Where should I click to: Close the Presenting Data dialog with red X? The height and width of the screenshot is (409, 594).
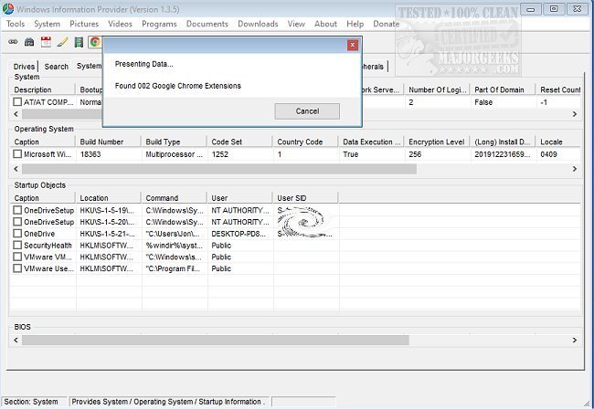coord(353,45)
